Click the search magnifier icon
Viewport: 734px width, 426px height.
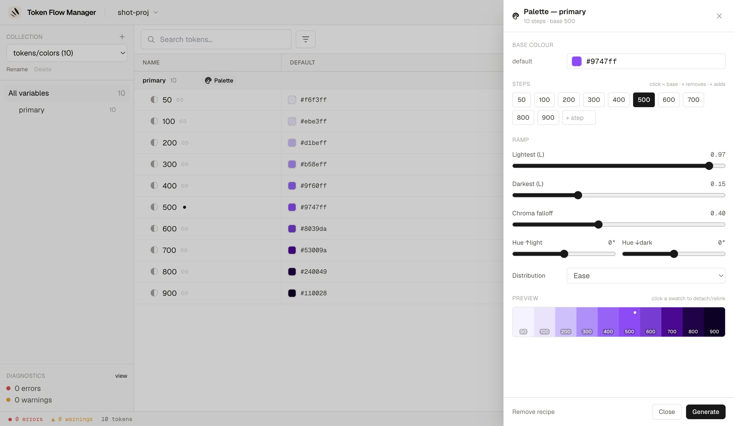click(151, 39)
